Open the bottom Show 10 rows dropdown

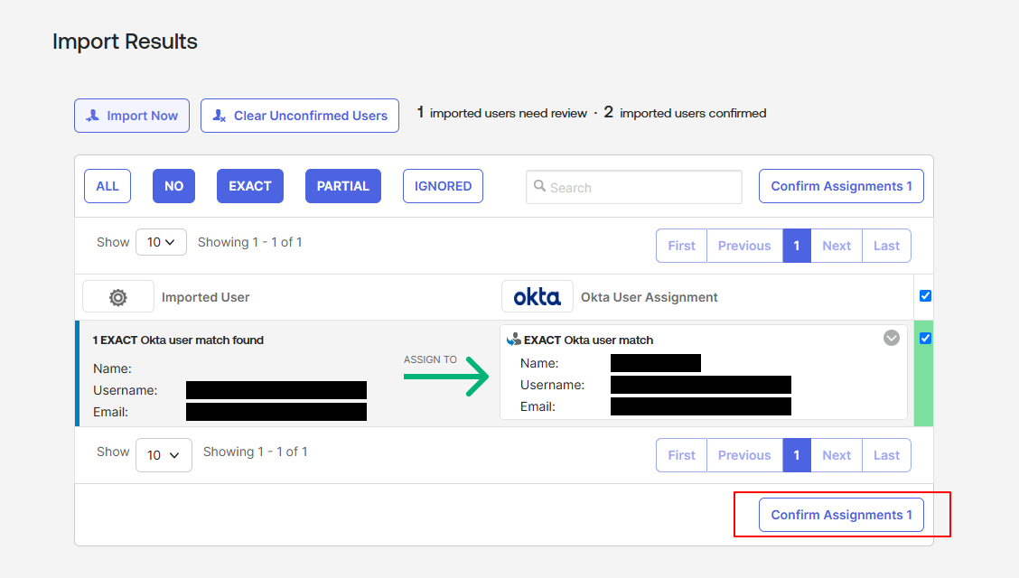pos(164,454)
